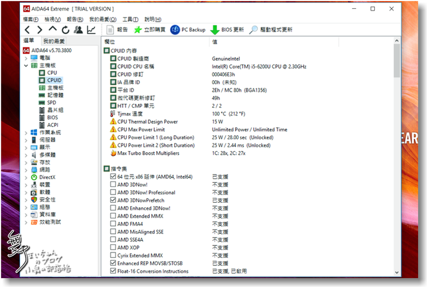Toggle the AMD 3DNow! checkbox
The width and height of the screenshot is (427, 287).
(x=113, y=184)
